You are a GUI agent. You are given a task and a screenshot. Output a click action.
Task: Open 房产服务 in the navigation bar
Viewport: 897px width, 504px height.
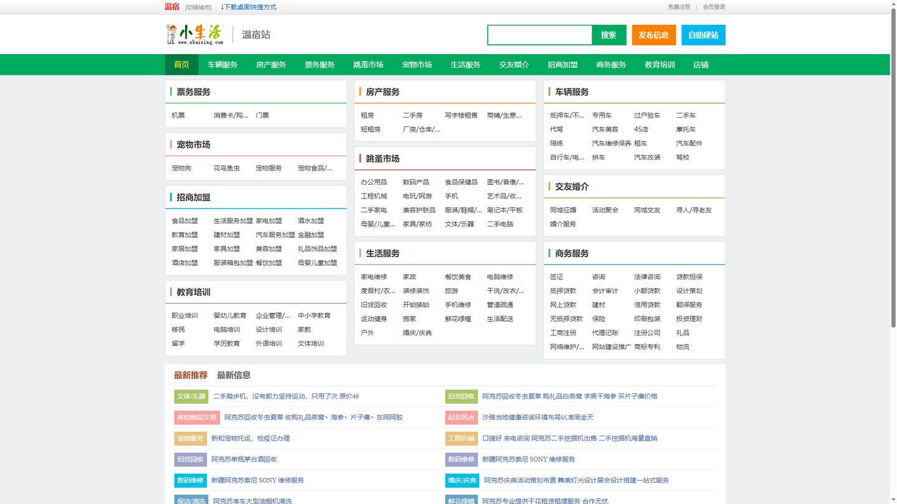pyautogui.click(x=271, y=65)
